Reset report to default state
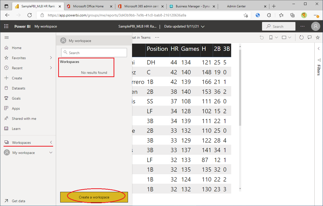 pyautogui.click(x=262, y=37)
